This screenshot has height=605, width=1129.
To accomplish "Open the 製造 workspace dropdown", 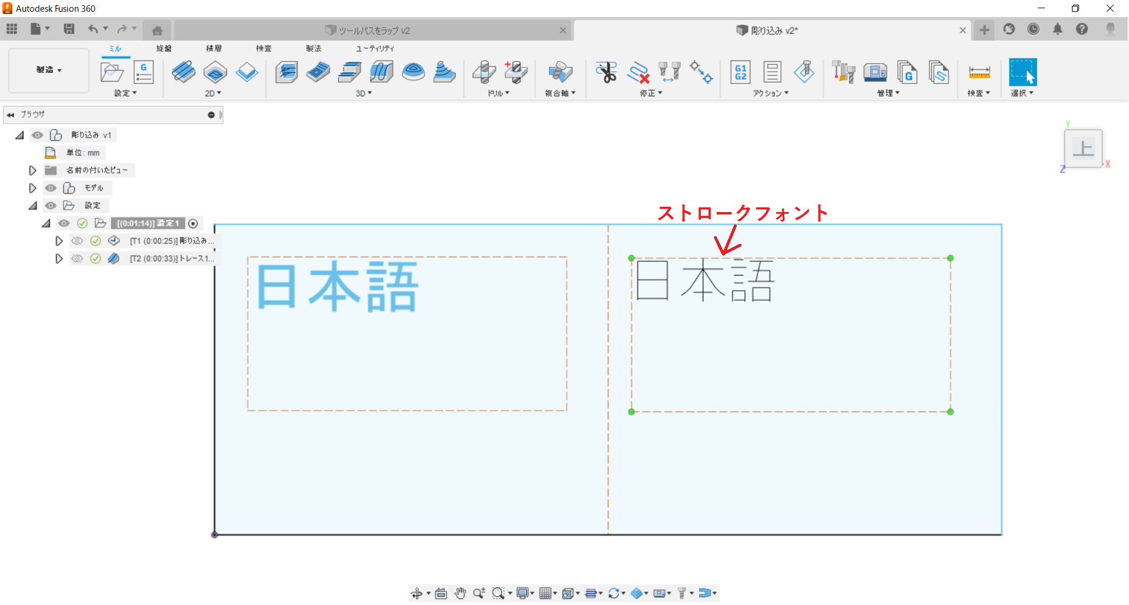I will point(49,70).
